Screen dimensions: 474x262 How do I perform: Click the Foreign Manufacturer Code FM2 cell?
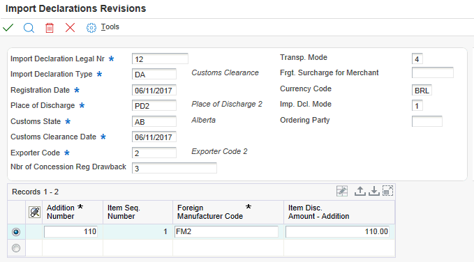tap(226, 232)
